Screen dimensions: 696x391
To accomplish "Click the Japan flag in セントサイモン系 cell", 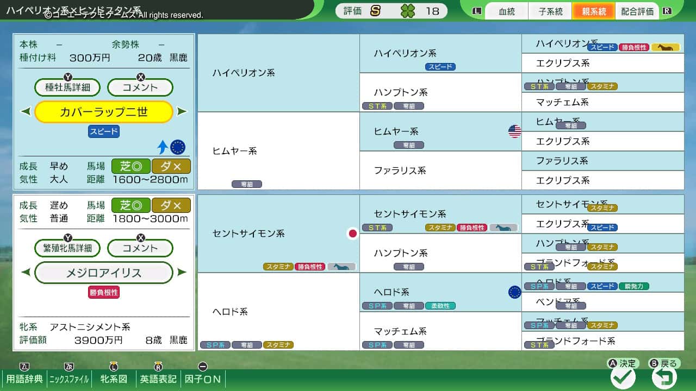I will tap(352, 234).
